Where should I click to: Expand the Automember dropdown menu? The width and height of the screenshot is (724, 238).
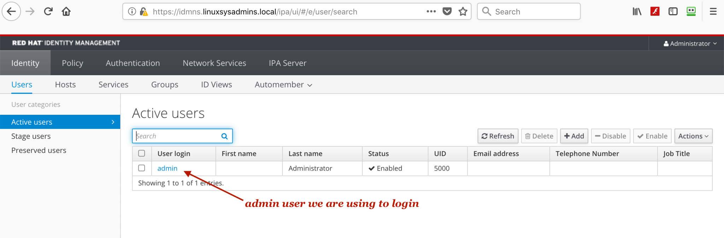pos(284,85)
